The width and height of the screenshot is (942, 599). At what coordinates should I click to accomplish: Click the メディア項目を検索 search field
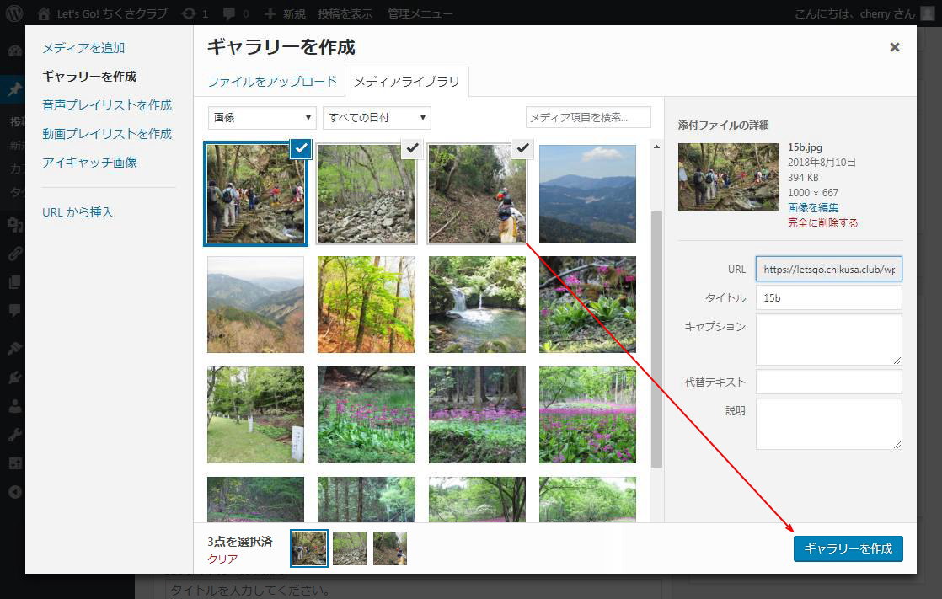[x=588, y=117]
